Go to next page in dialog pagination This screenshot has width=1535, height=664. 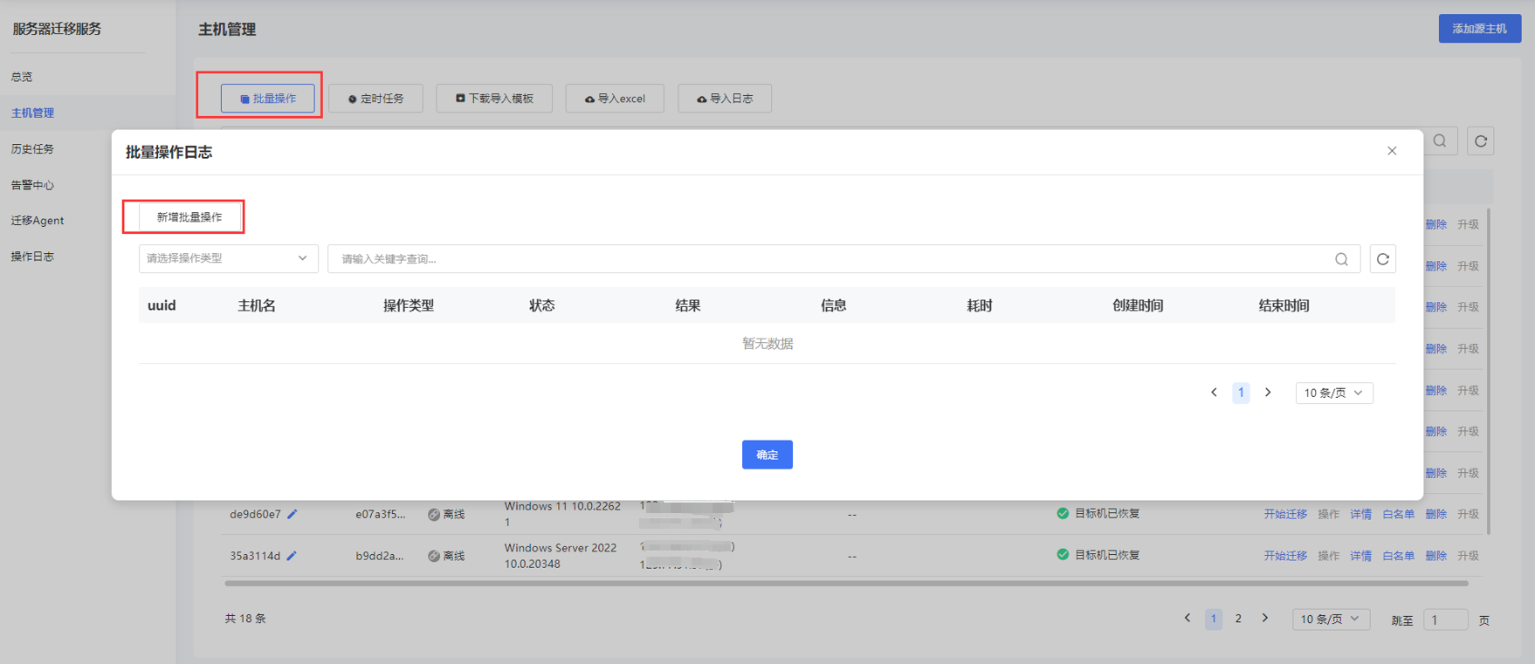tap(1268, 393)
